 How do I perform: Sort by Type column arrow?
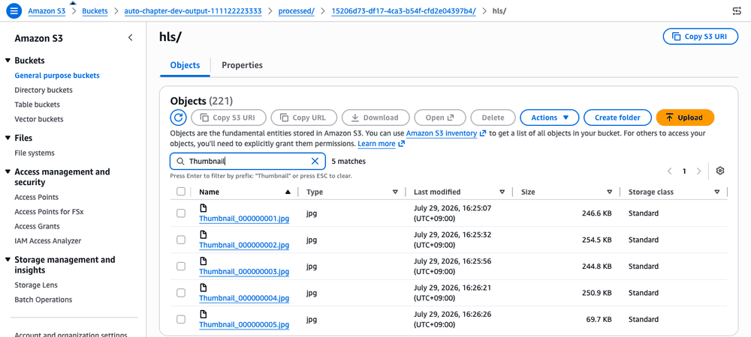[395, 192]
